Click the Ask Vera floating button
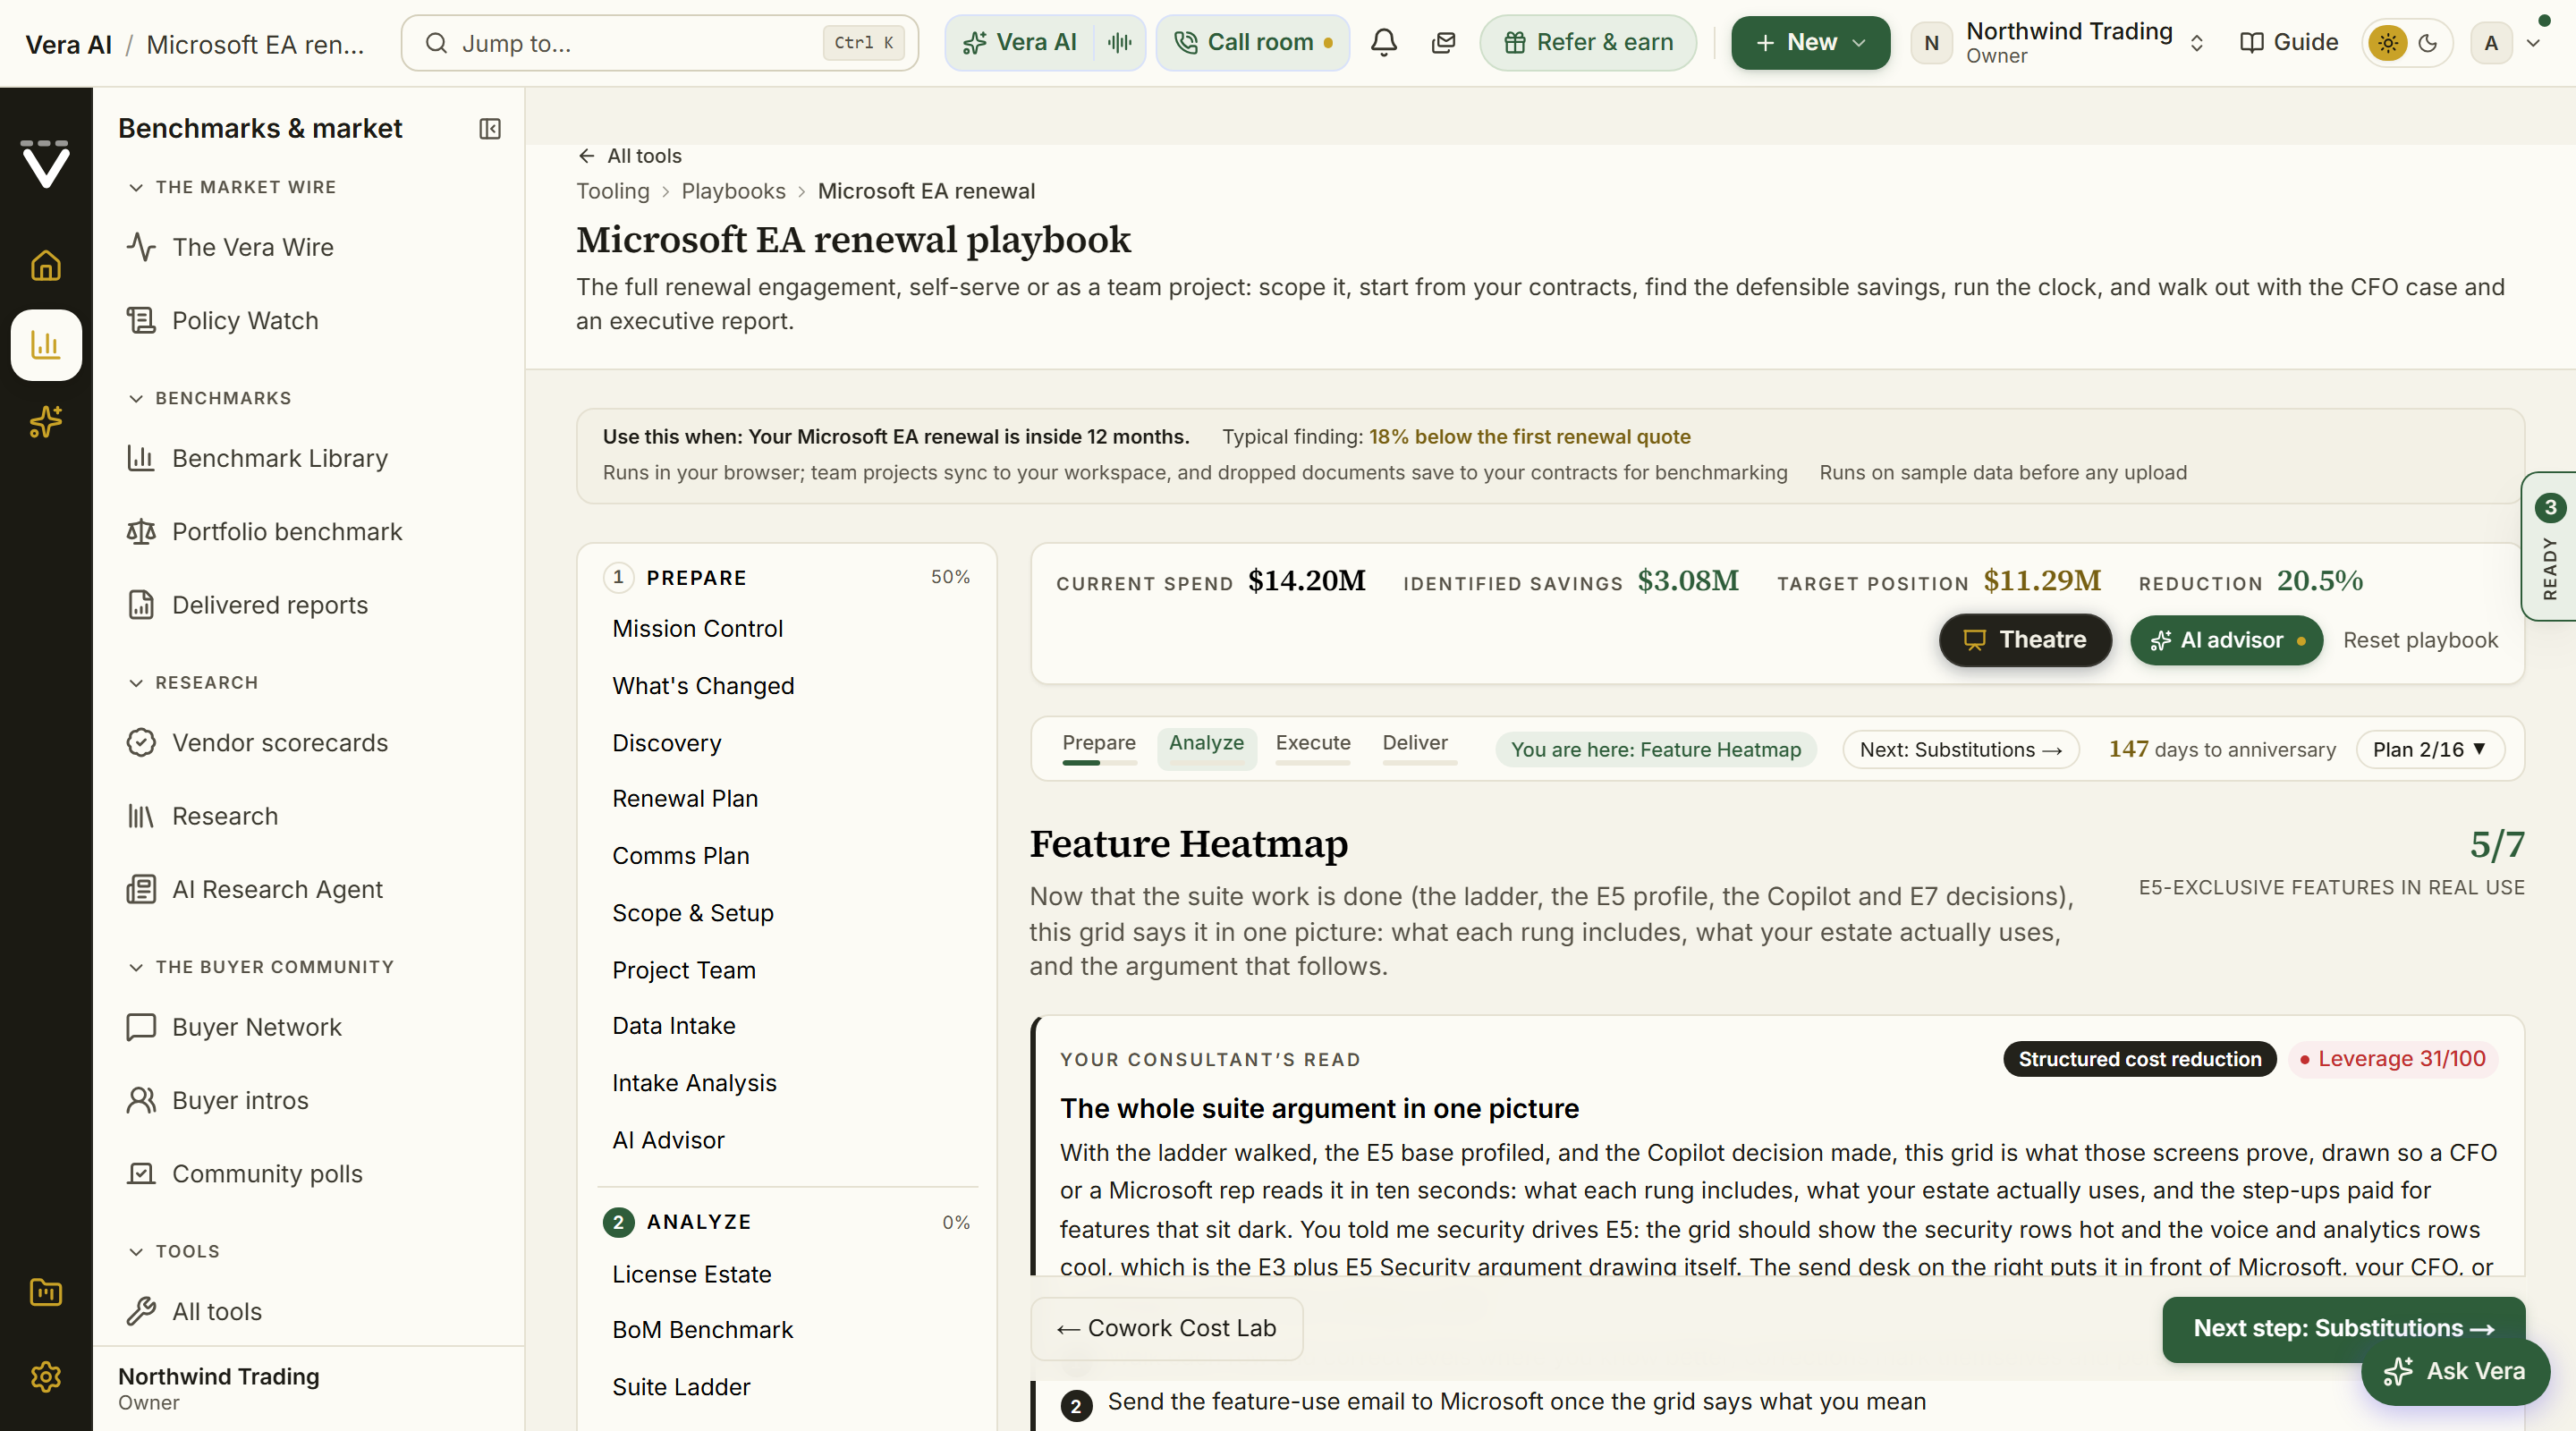 tap(2455, 1371)
